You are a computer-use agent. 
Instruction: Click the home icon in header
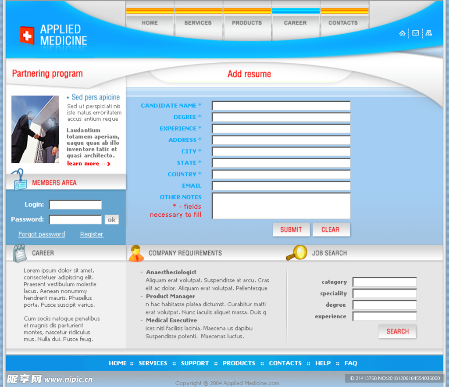[x=402, y=33]
